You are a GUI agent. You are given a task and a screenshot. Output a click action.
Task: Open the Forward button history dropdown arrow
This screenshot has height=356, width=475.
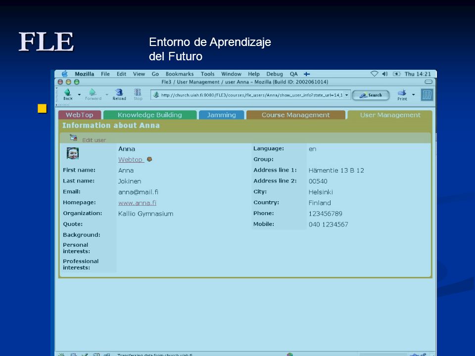coord(107,94)
